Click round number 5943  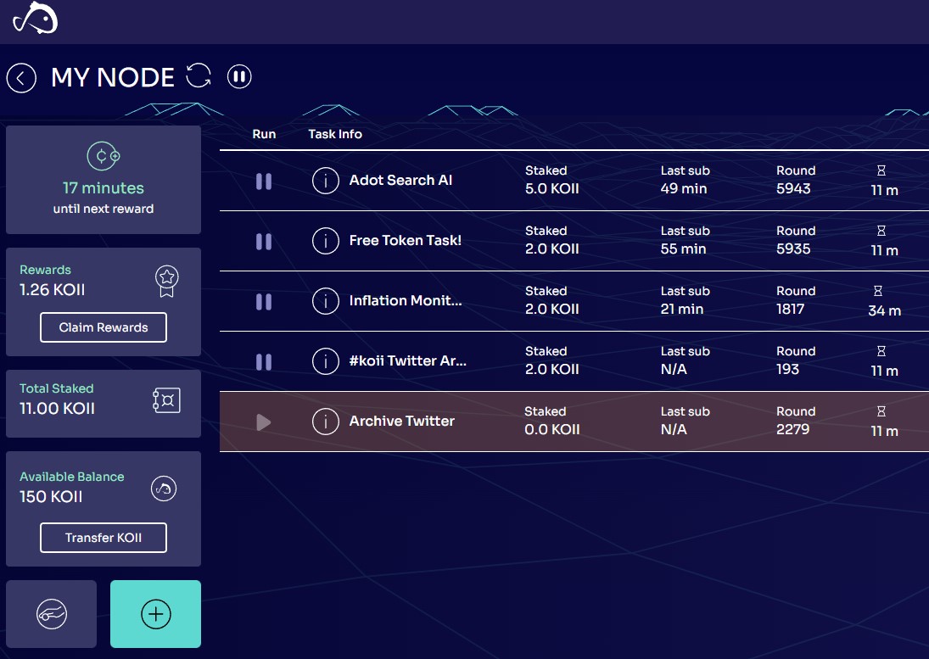click(793, 189)
